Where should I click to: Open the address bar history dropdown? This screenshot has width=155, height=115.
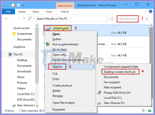point(107,19)
